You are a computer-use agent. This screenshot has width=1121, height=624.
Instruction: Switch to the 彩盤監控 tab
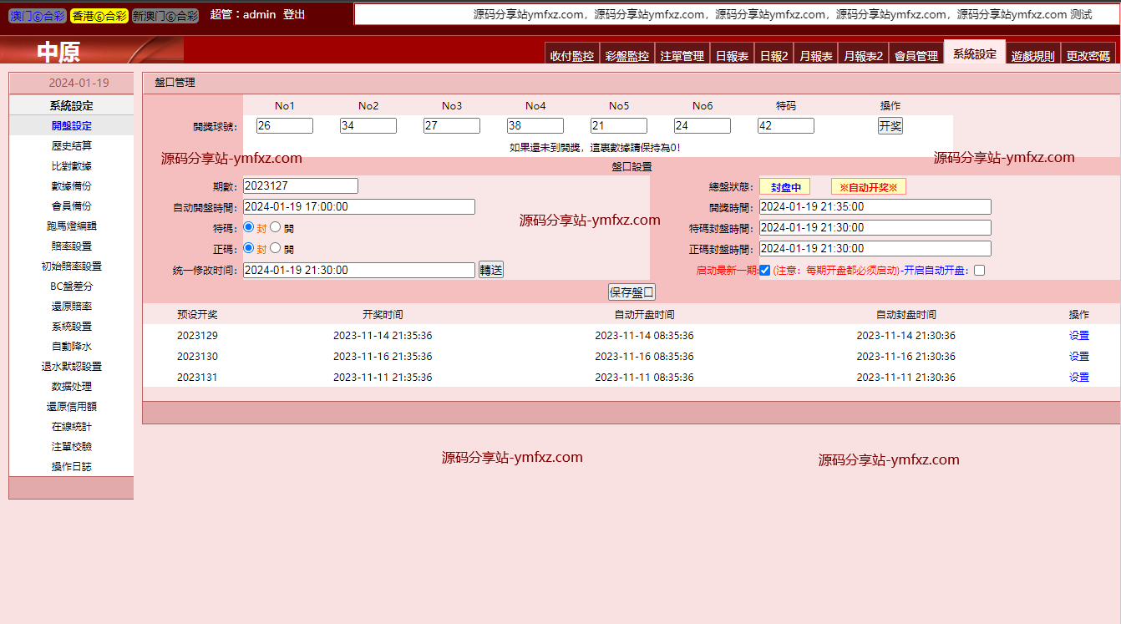point(626,56)
